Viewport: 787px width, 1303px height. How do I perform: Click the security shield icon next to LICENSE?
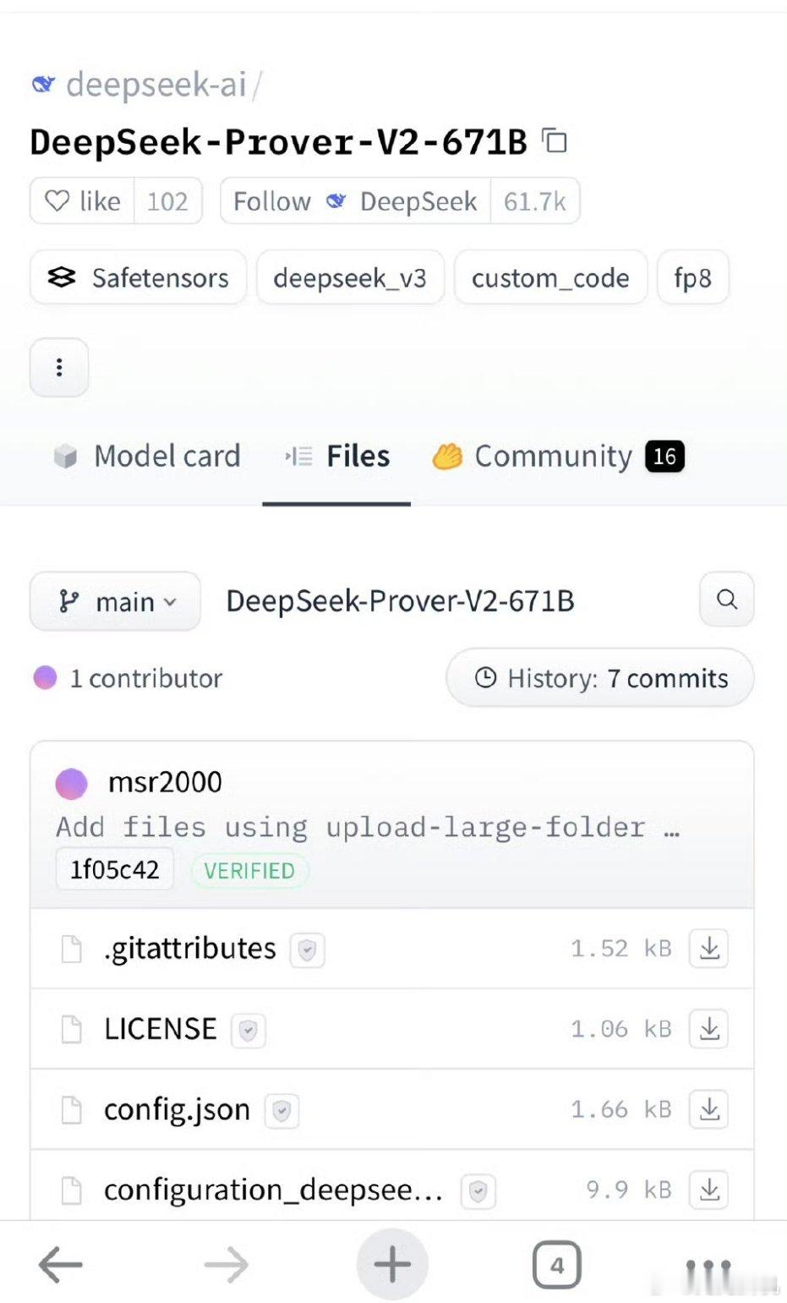(249, 1031)
